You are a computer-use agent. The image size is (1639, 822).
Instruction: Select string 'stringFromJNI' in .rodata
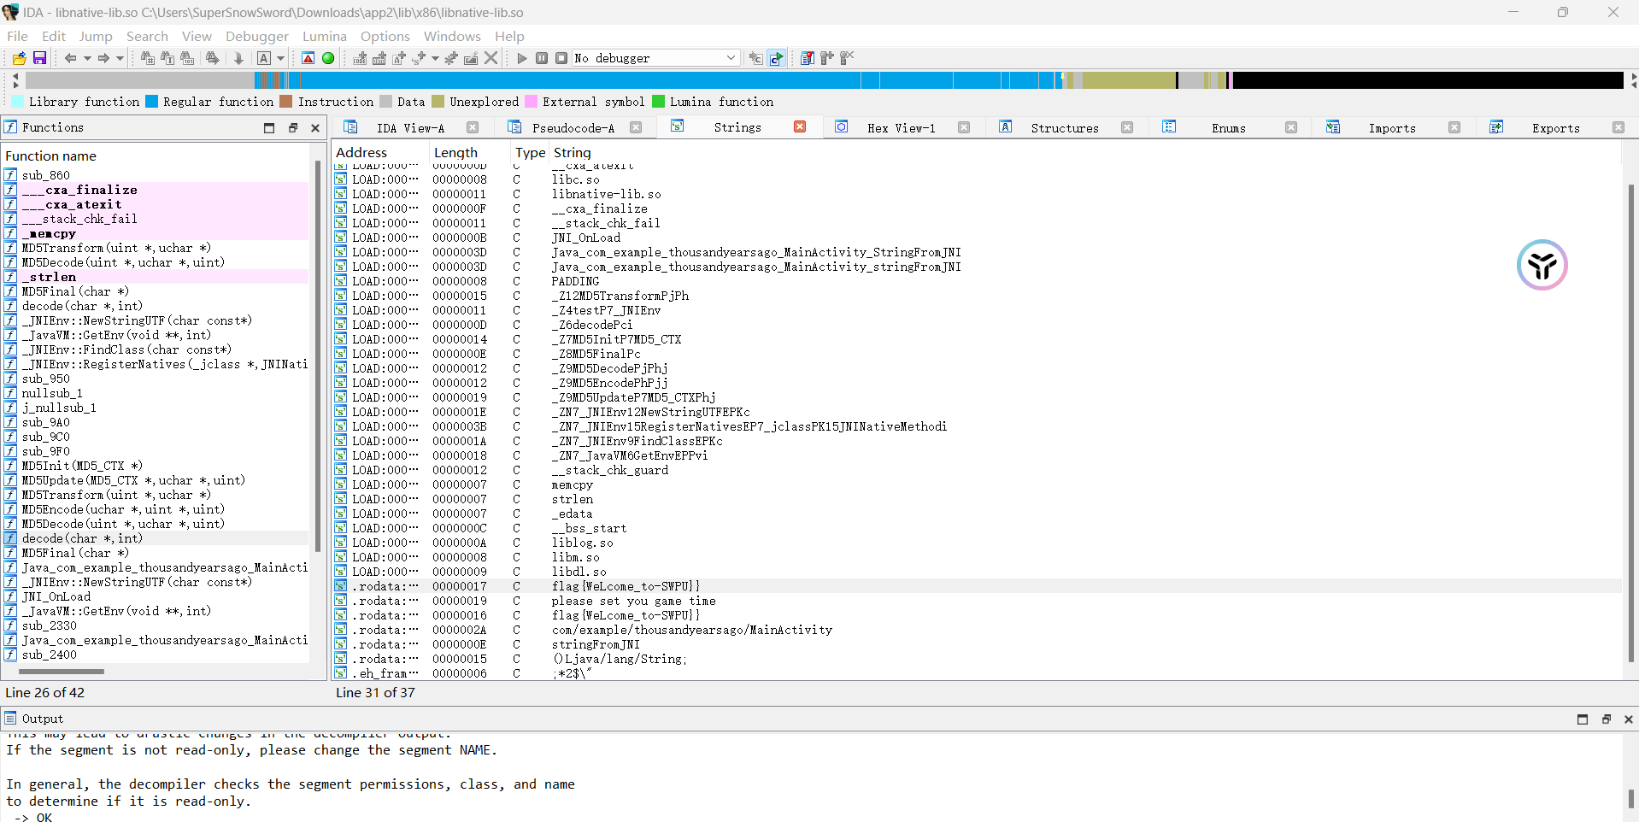point(977,644)
